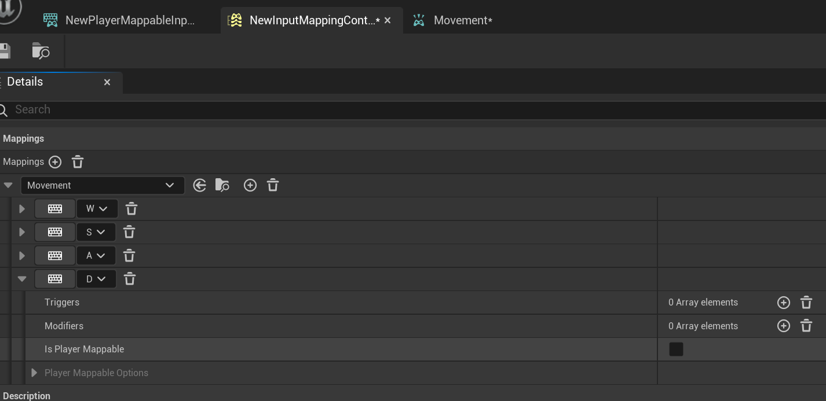The width and height of the screenshot is (826, 401).
Task: Expand the W key mapping row
Action: tap(22, 209)
